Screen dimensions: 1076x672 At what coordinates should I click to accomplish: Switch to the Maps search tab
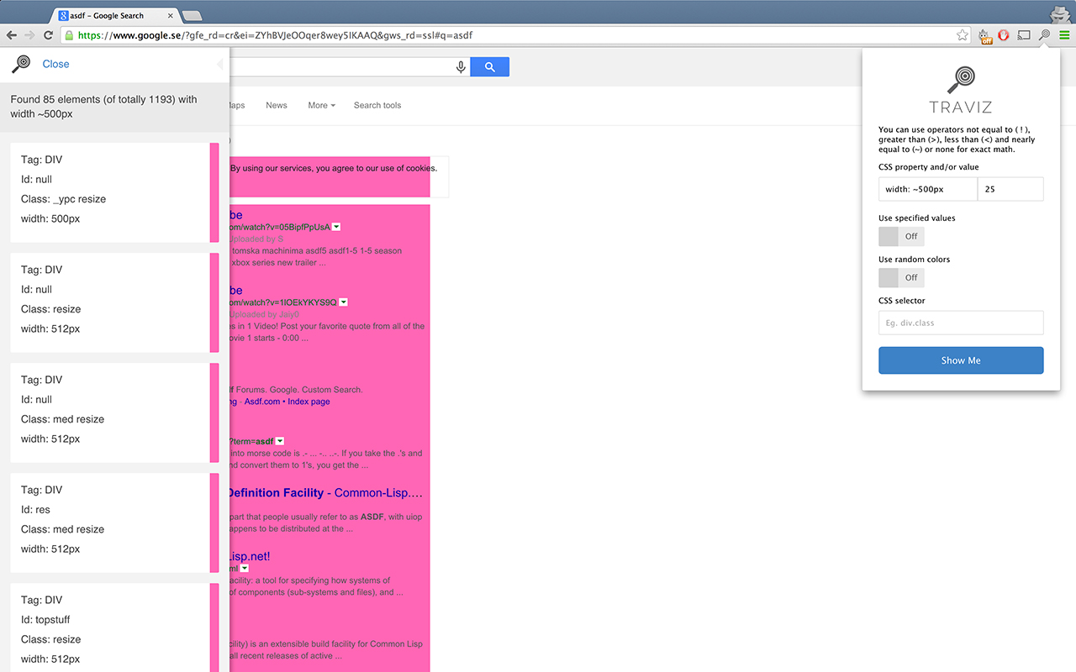(237, 105)
